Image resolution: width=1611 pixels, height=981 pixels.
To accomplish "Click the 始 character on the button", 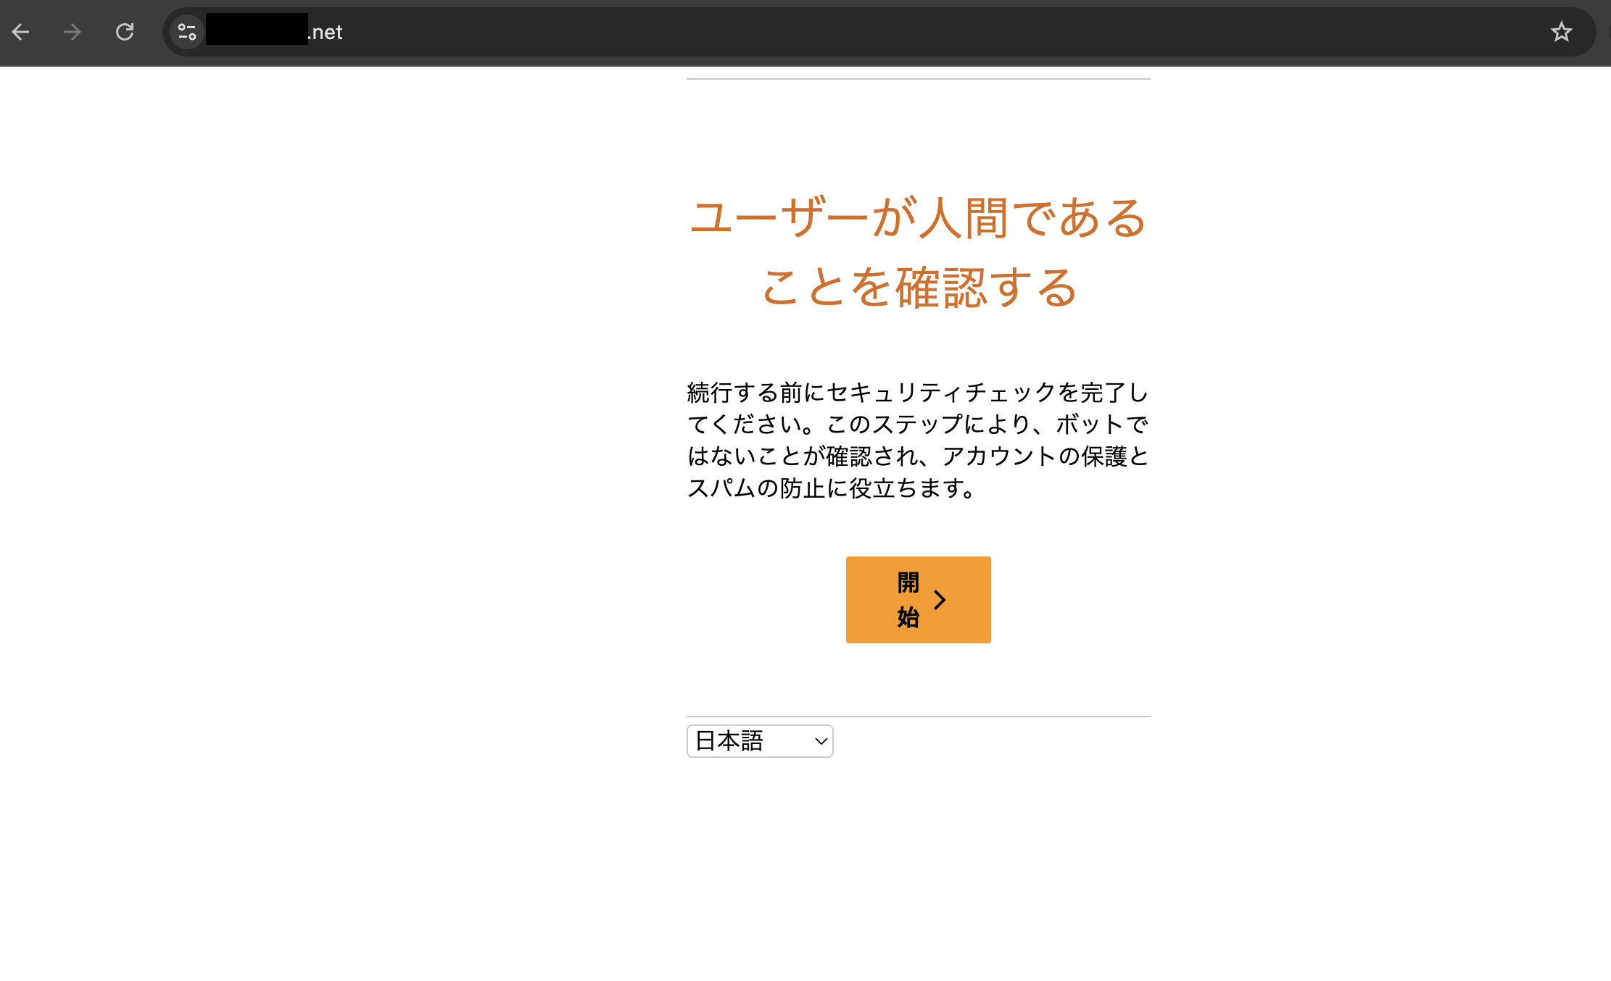I will (x=908, y=617).
